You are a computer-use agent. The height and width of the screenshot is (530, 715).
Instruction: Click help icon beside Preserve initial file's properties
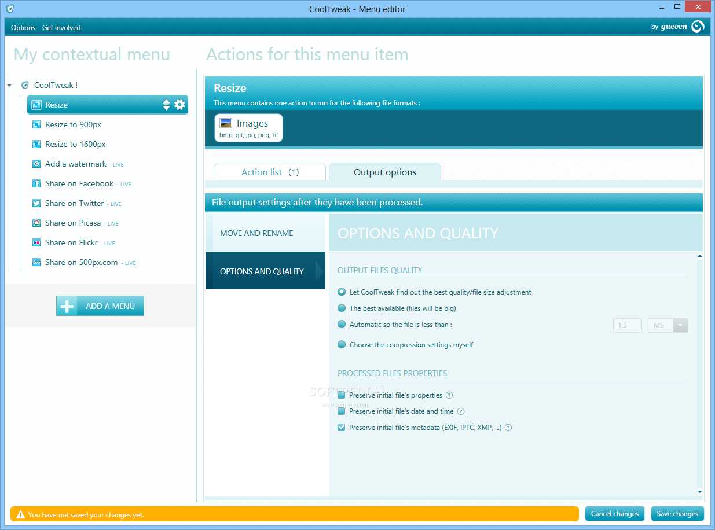coord(449,395)
